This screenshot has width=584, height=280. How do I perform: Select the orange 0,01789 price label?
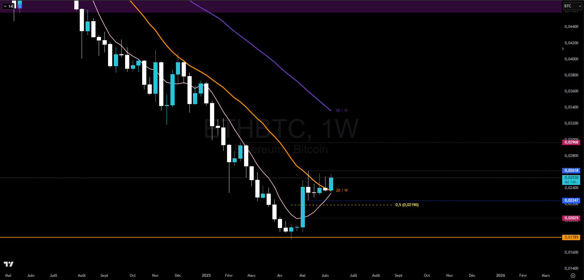(x=571, y=237)
